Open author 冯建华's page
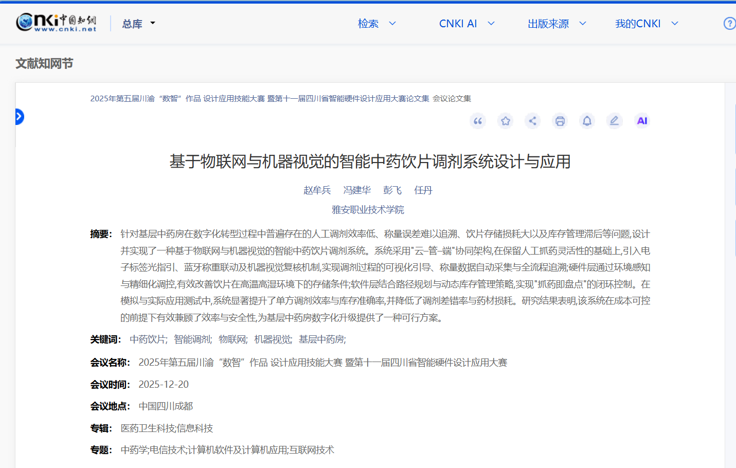The height and width of the screenshot is (468, 736). (357, 190)
